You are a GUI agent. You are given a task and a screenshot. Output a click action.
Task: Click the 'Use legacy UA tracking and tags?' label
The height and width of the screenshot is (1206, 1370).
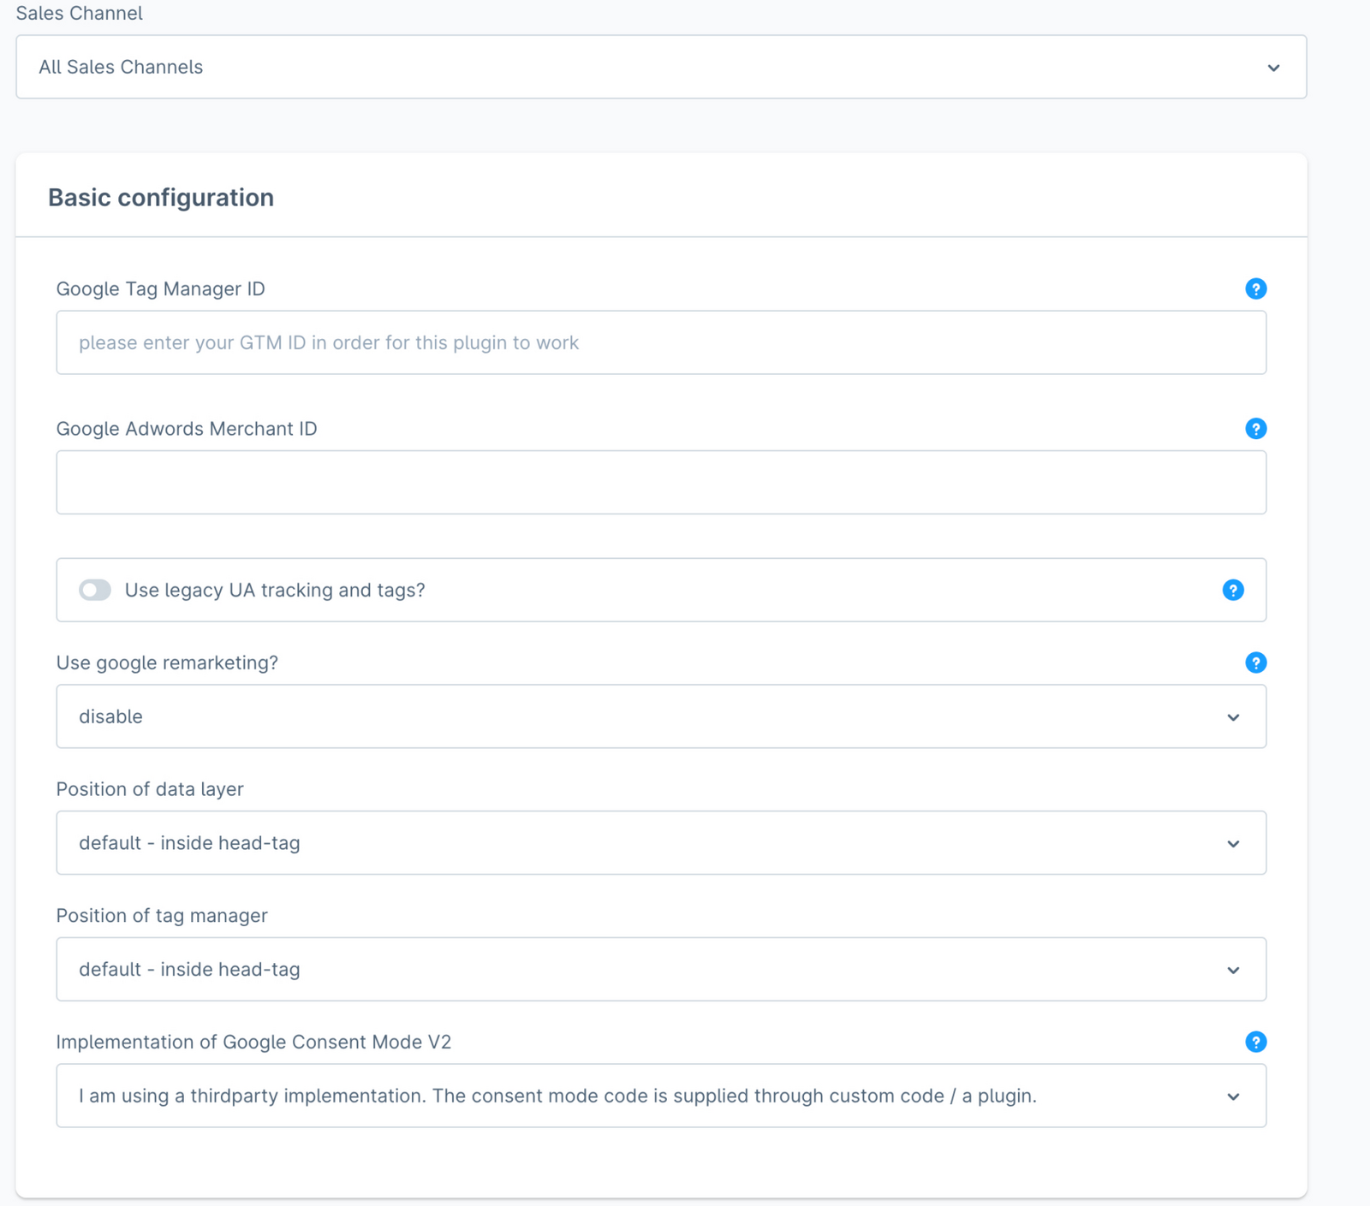pos(275,590)
